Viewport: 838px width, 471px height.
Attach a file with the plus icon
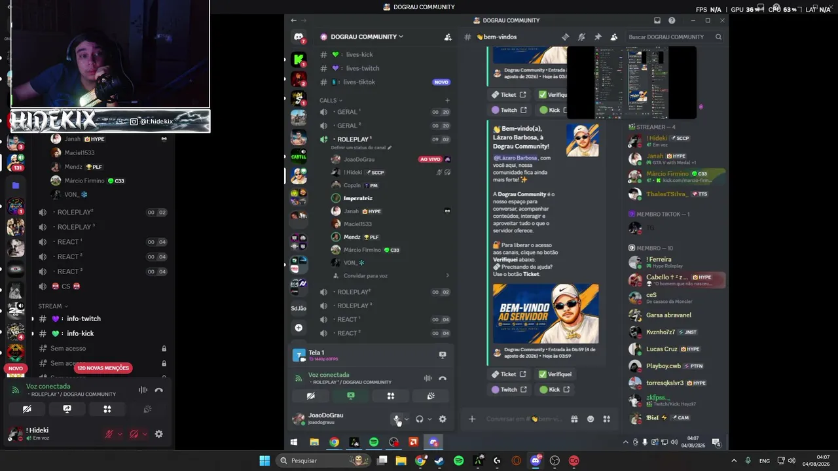click(472, 419)
